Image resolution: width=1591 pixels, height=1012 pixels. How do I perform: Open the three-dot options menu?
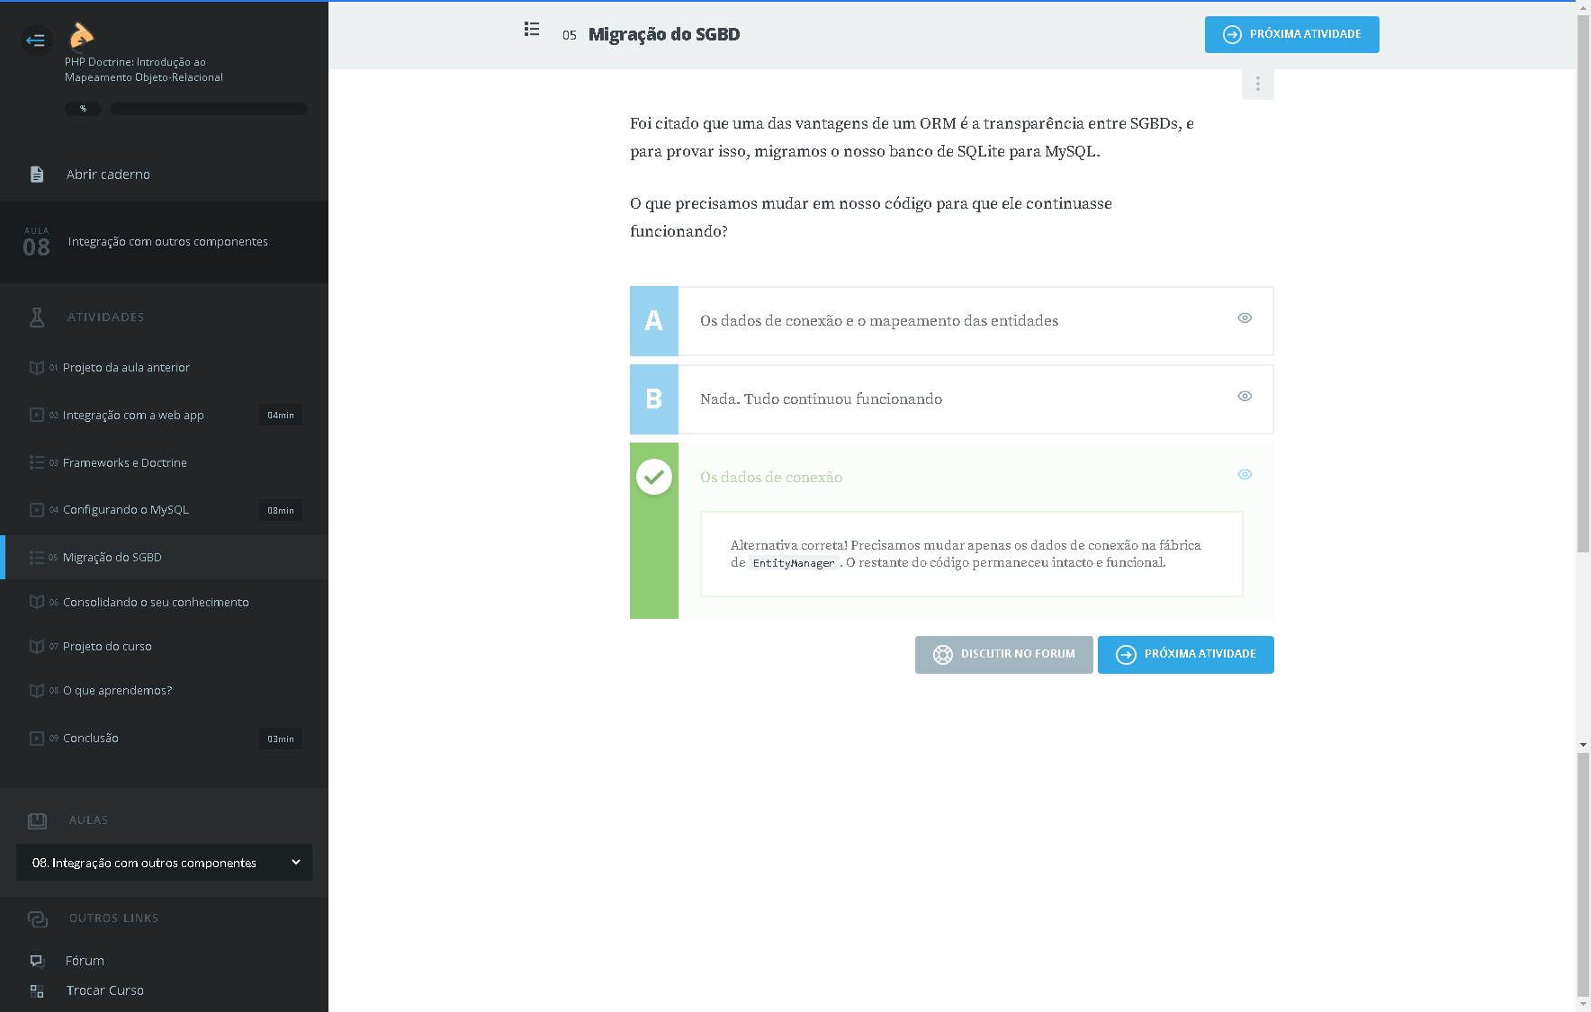(1257, 84)
